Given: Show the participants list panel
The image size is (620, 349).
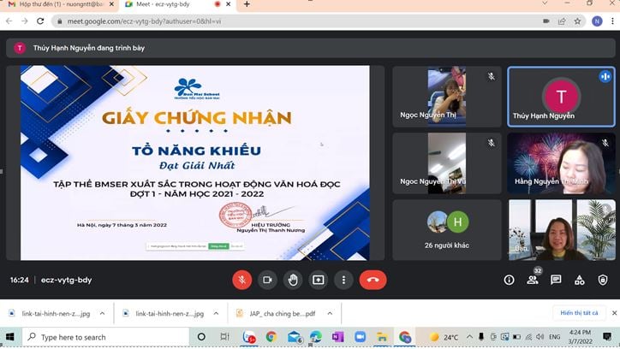Looking at the screenshot, I should tap(533, 280).
